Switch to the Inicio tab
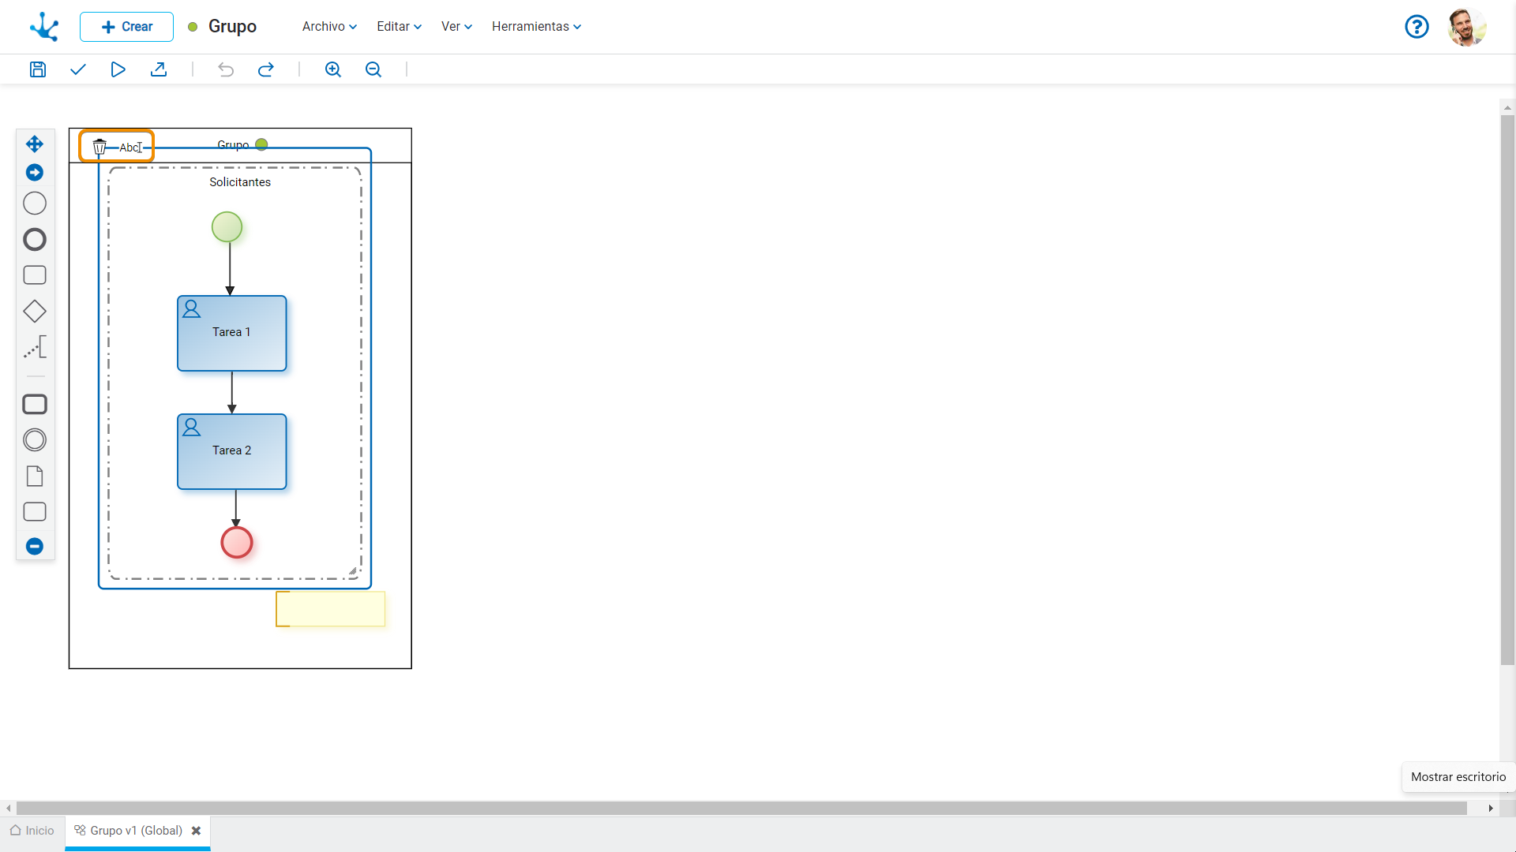The height and width of the screenshot is (852, 1516). click(x=32, y=830)
